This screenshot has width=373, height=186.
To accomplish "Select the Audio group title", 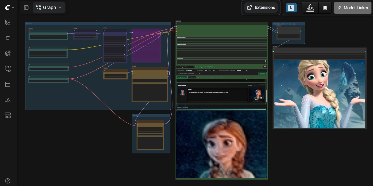I will click(135, 115).
